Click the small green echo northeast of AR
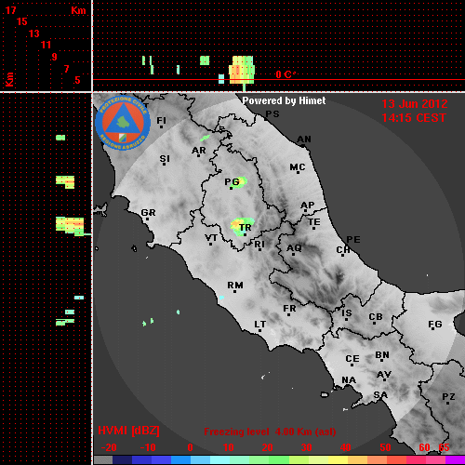 pyautogui.click(x=206, y=138)
